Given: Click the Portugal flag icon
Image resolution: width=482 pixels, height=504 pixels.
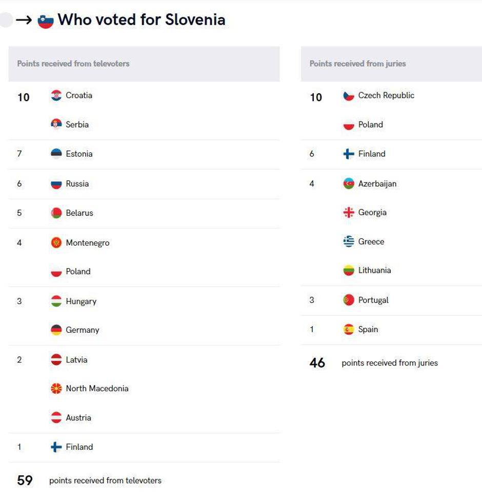Looking at the screenshot, I should pyautogui.click(x=349, y=300).
